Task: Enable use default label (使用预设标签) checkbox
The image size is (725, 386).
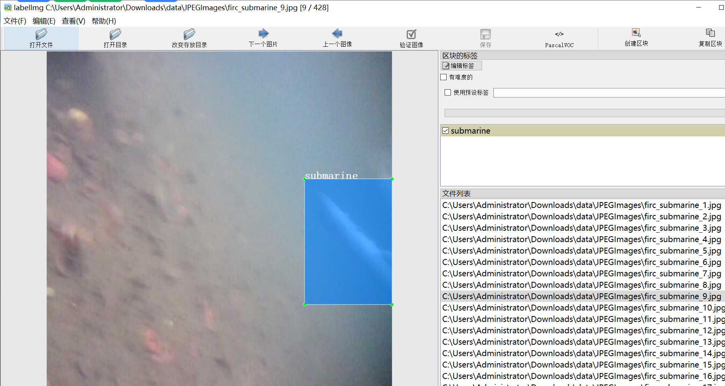Action: (448, 93)
